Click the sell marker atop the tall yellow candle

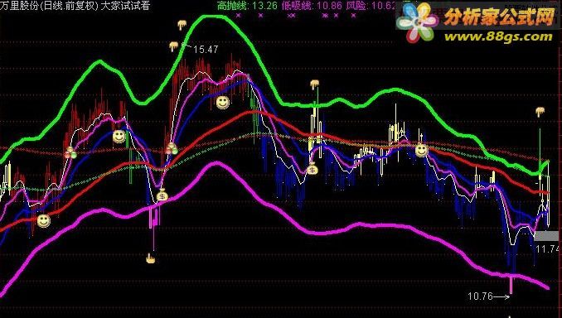[x=315, y=84]
